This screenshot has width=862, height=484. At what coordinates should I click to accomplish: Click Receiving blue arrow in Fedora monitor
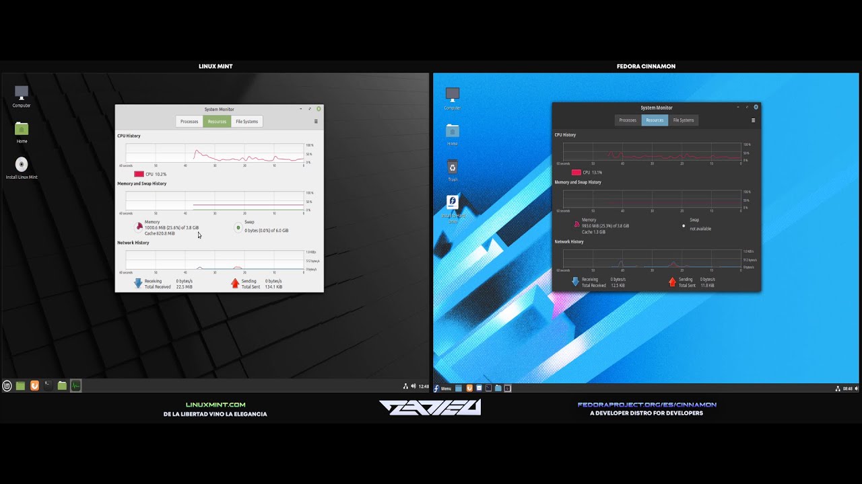575,282
